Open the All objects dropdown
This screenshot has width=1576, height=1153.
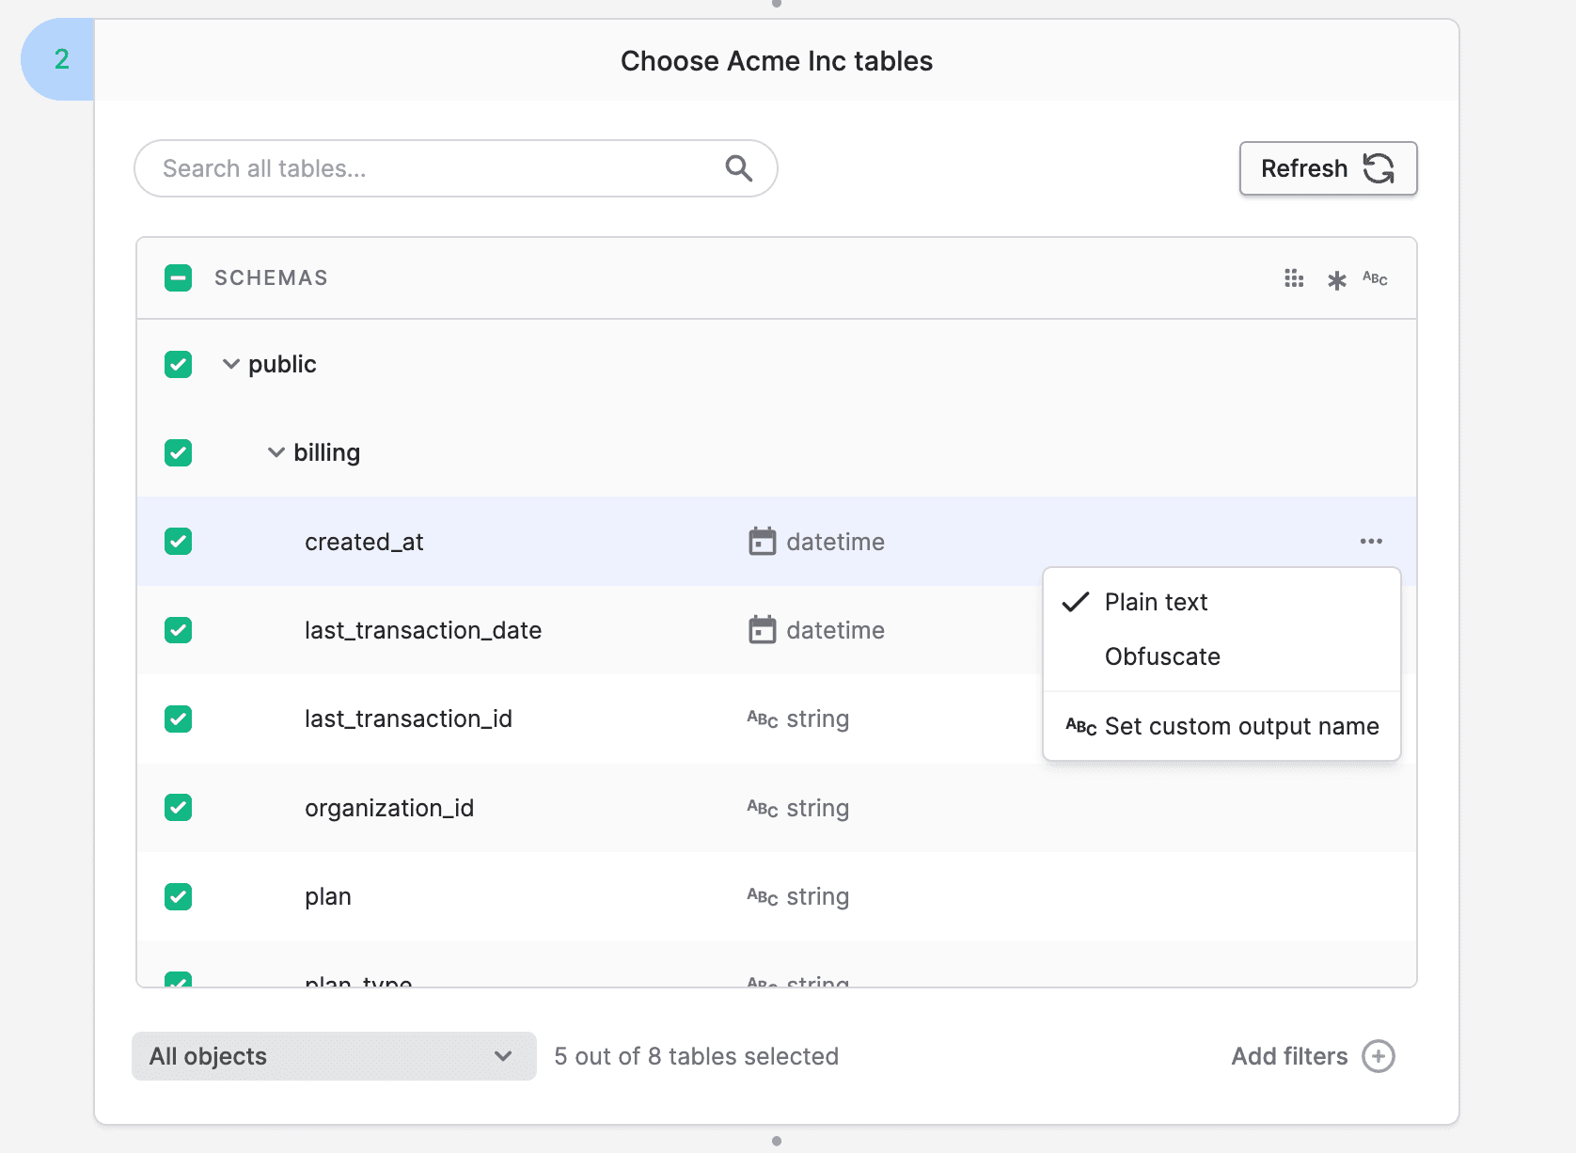[x=333, y=1056]
